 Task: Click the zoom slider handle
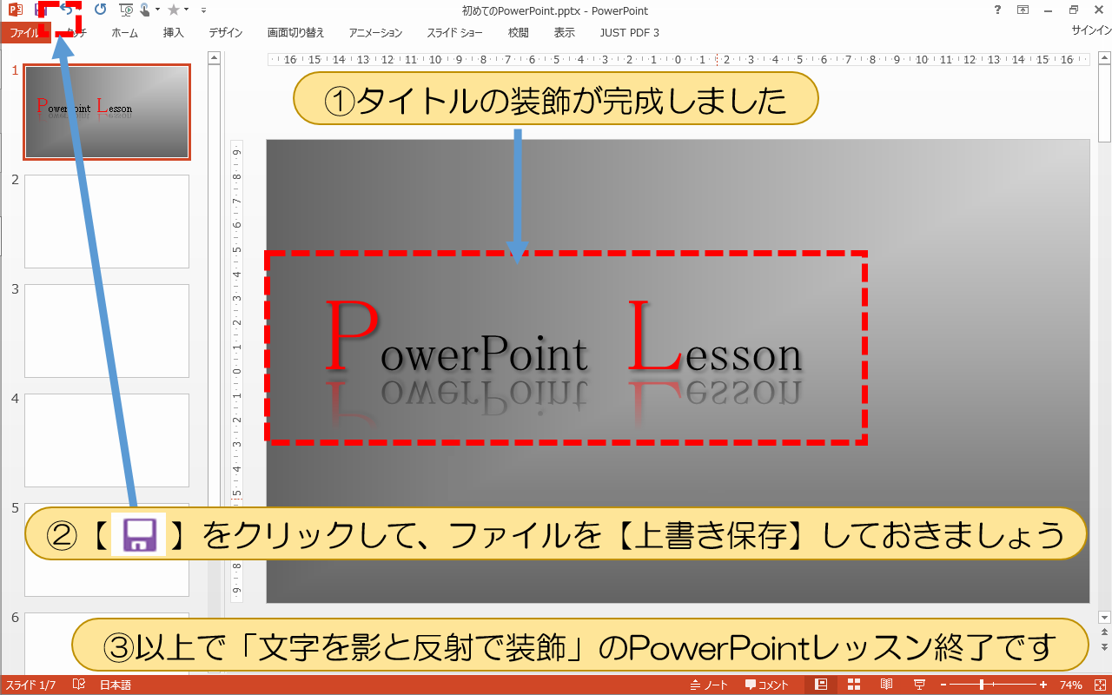982,685
